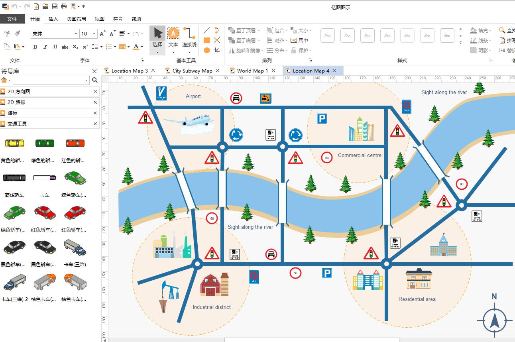Image resolution: width=515 pixels, height=342 pixels.
Task: Open the font size dropdown
Action: click(x=88, y=34)
